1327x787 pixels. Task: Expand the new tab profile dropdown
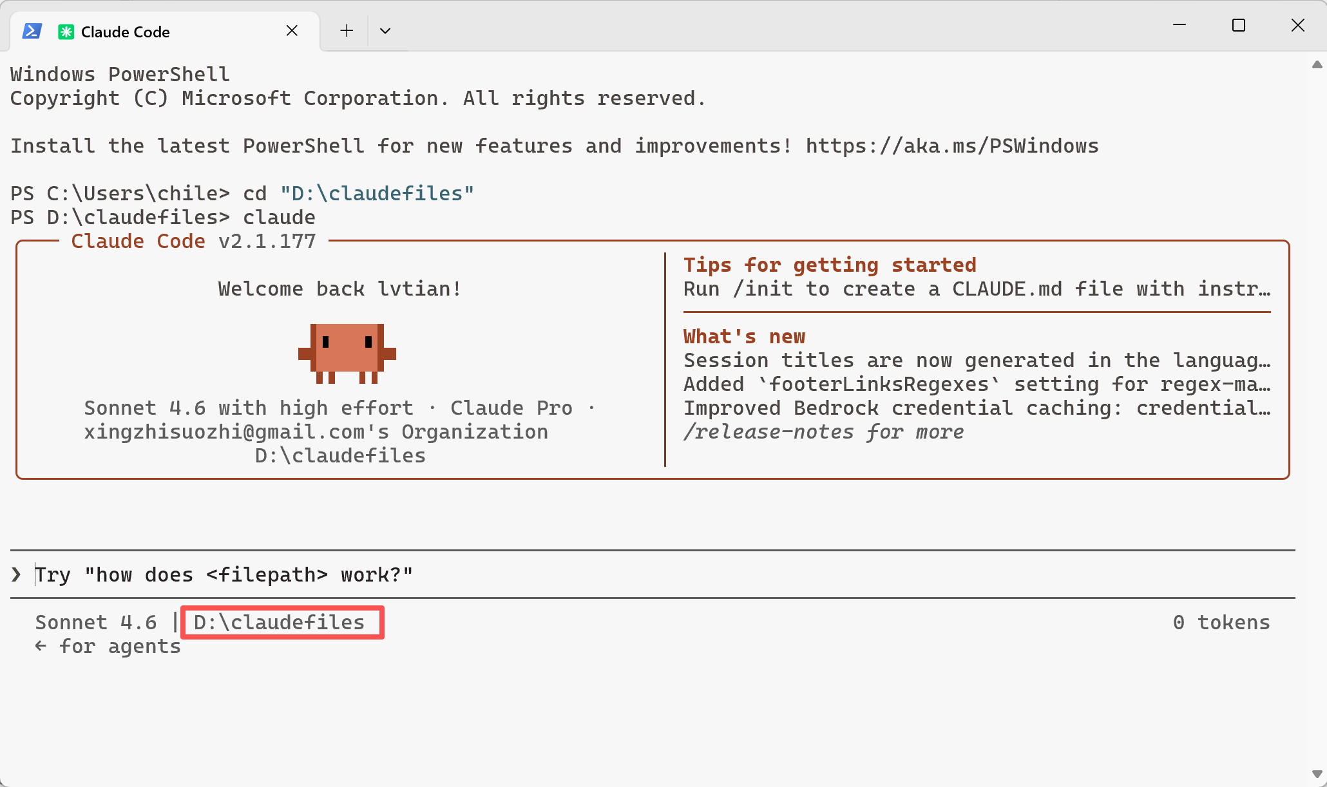(x=385, y=31)
